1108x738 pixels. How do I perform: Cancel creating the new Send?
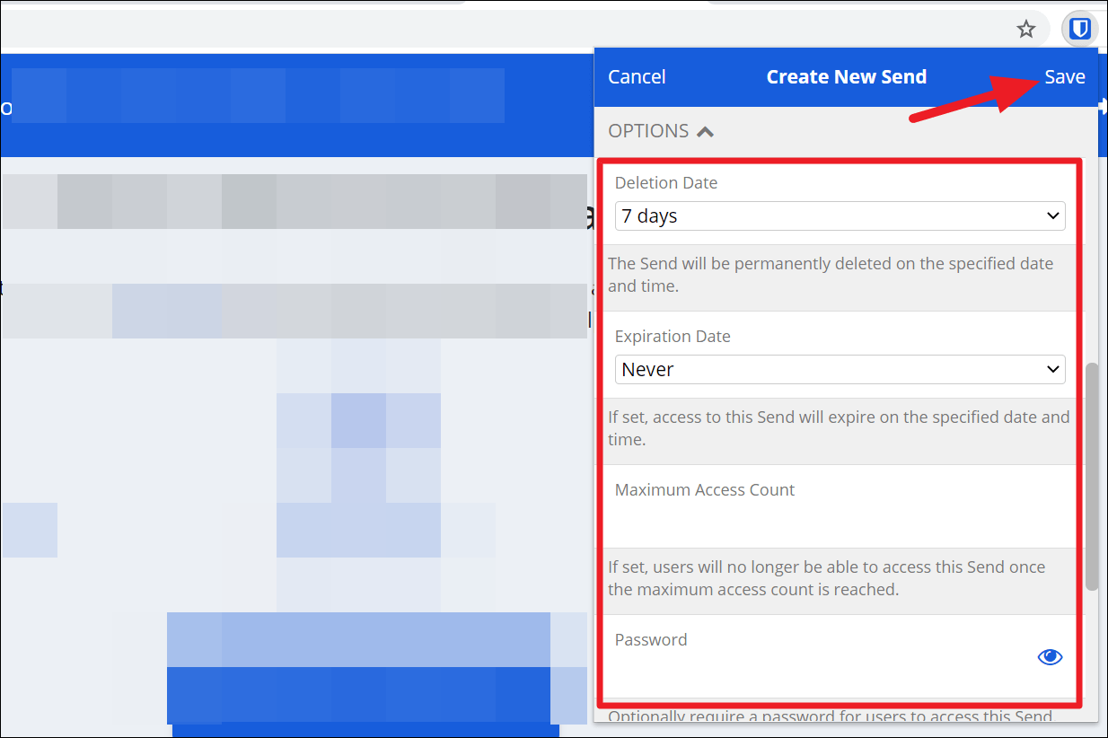tap(637, 77)
